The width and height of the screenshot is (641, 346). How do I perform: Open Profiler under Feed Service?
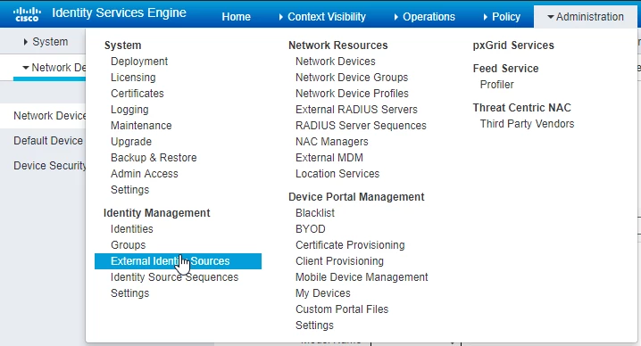[x=496, y=85]
